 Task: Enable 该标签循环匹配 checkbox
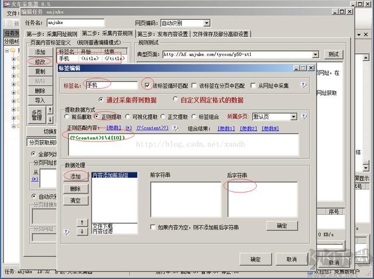coord(147,85)
